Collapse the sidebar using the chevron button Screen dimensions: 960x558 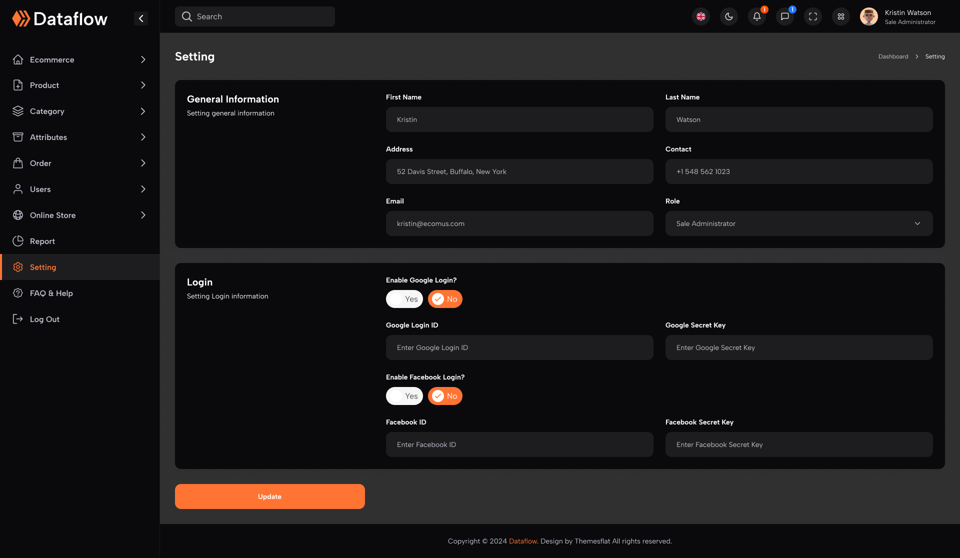[140, 18]
